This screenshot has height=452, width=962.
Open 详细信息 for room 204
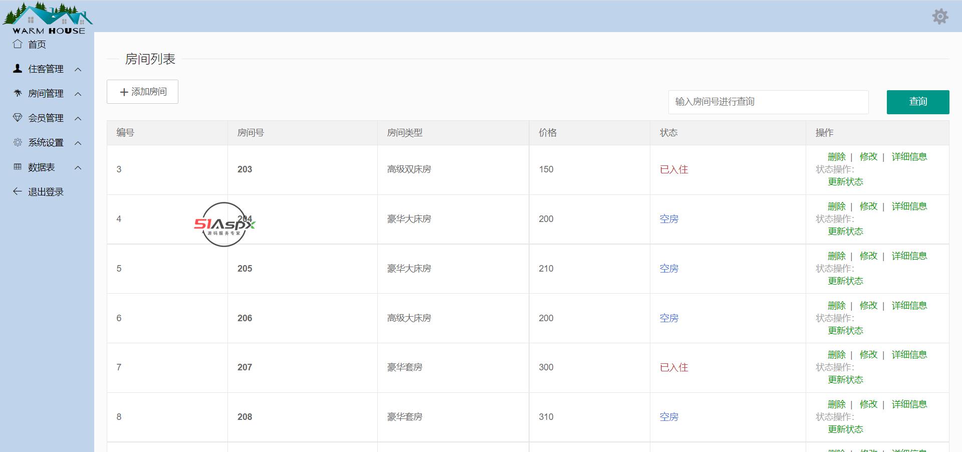point(909,206)
